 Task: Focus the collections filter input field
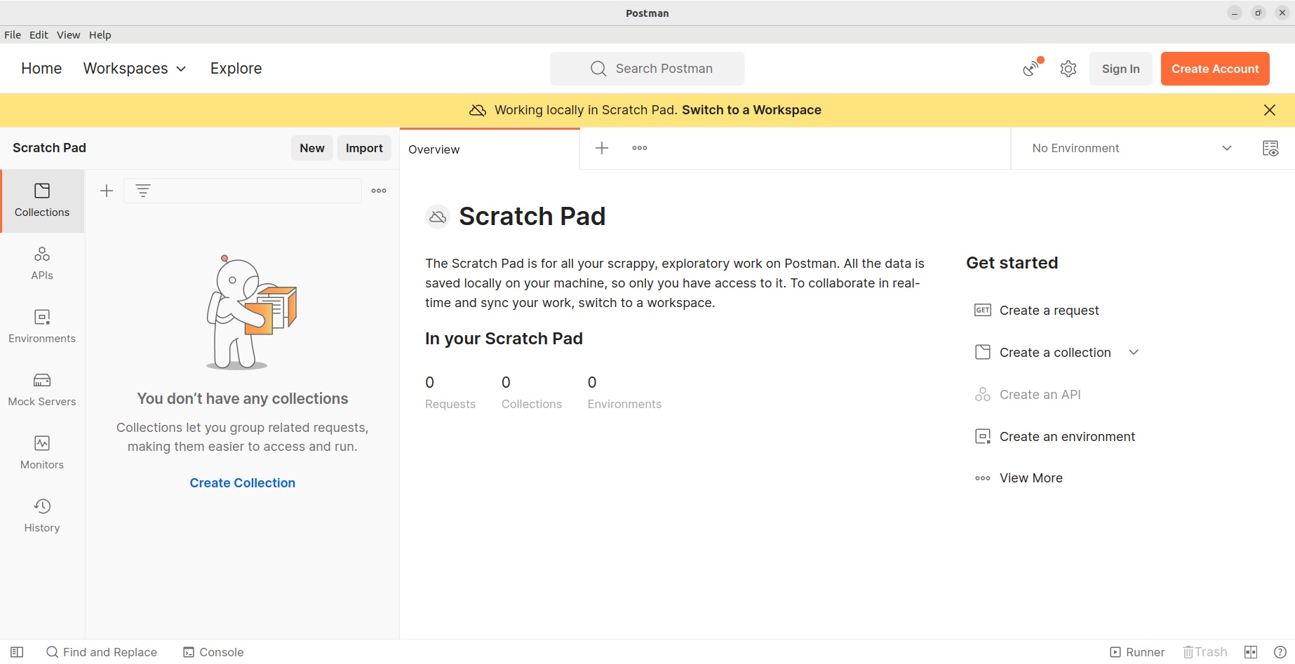coord(243,191)
